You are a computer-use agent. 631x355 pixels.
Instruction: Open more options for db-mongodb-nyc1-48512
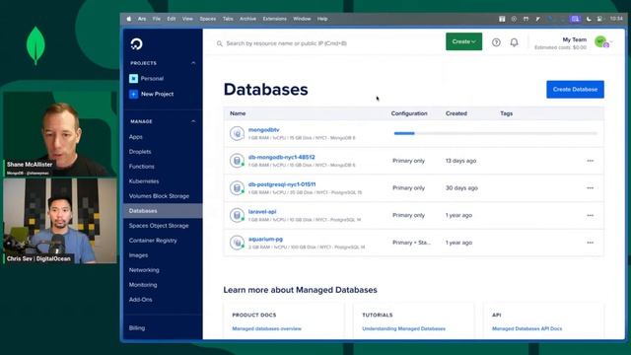tap(590, 161)
